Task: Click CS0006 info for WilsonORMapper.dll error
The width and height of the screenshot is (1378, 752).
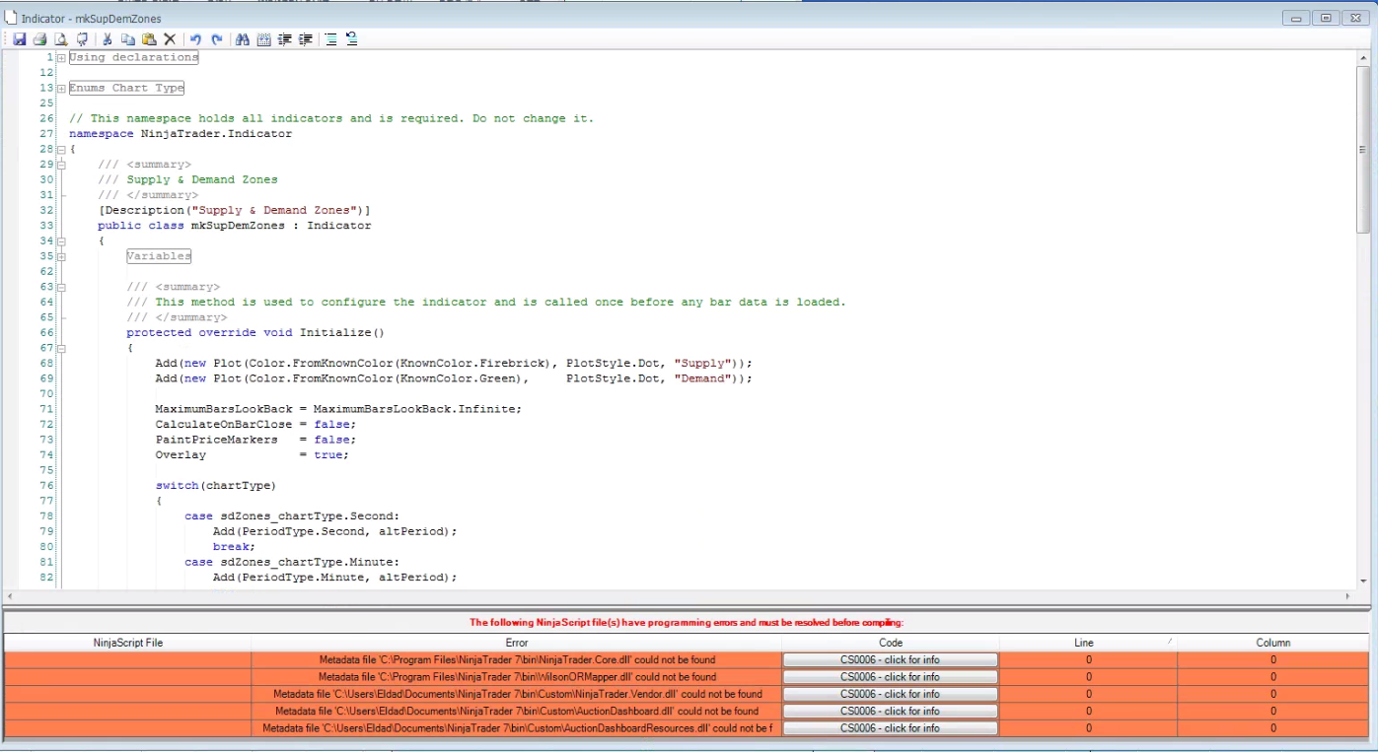Action: (890, 677)
